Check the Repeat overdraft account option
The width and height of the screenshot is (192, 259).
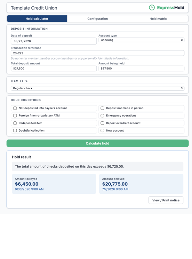[x=102, y=123]
